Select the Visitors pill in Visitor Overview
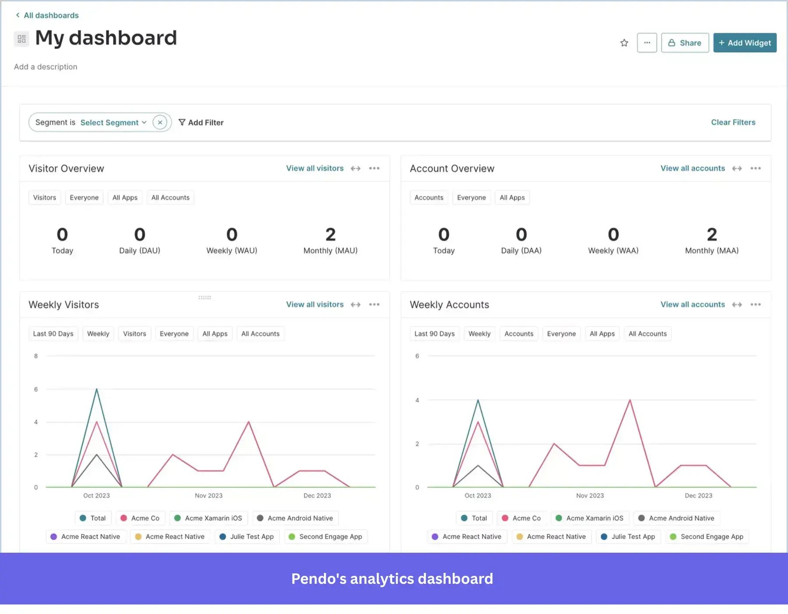The image size is (788, 614). (44, 197)
